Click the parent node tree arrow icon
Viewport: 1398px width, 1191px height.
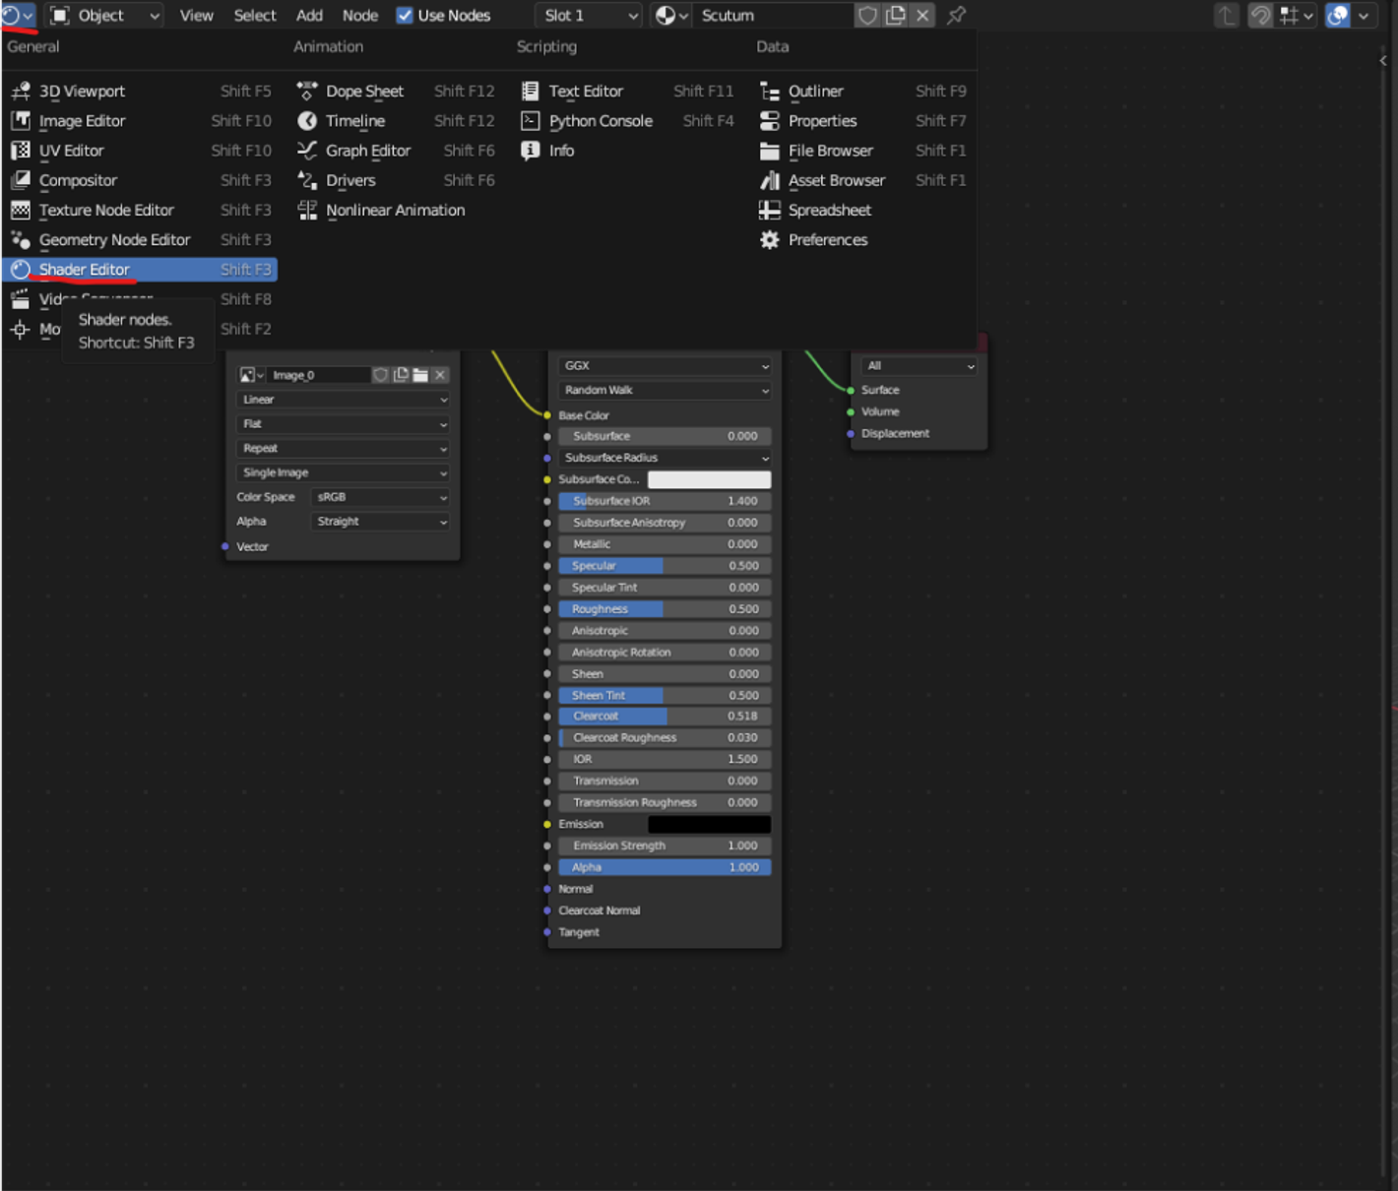coord(1226,15)
